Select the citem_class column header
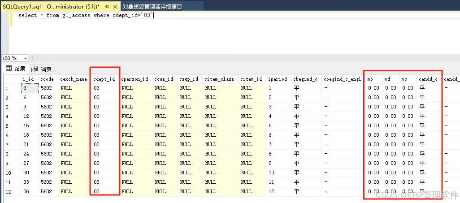This screenshot has width=460, height=203. click(220, 79)
